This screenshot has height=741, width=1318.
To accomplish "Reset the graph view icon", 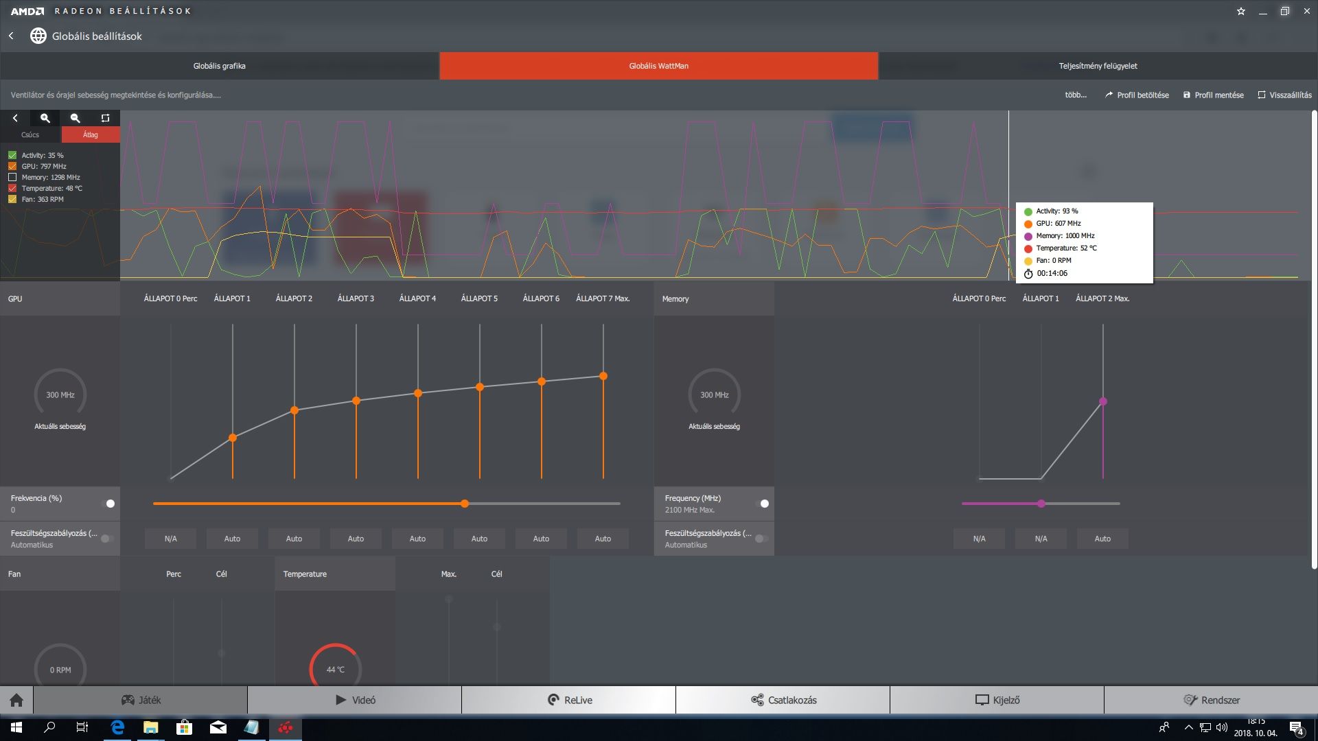I will 105,118.
